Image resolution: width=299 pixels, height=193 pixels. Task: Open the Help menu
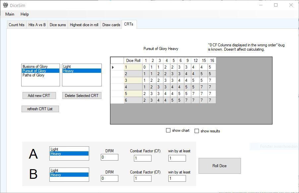25,14
